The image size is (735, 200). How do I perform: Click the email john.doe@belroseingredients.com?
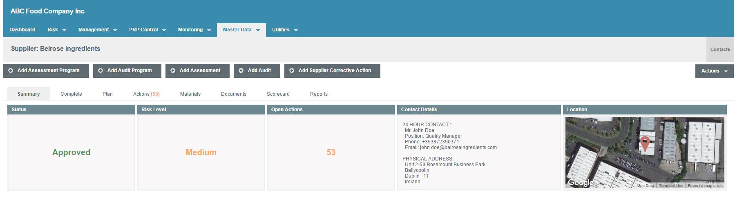[x=458, y=147]
